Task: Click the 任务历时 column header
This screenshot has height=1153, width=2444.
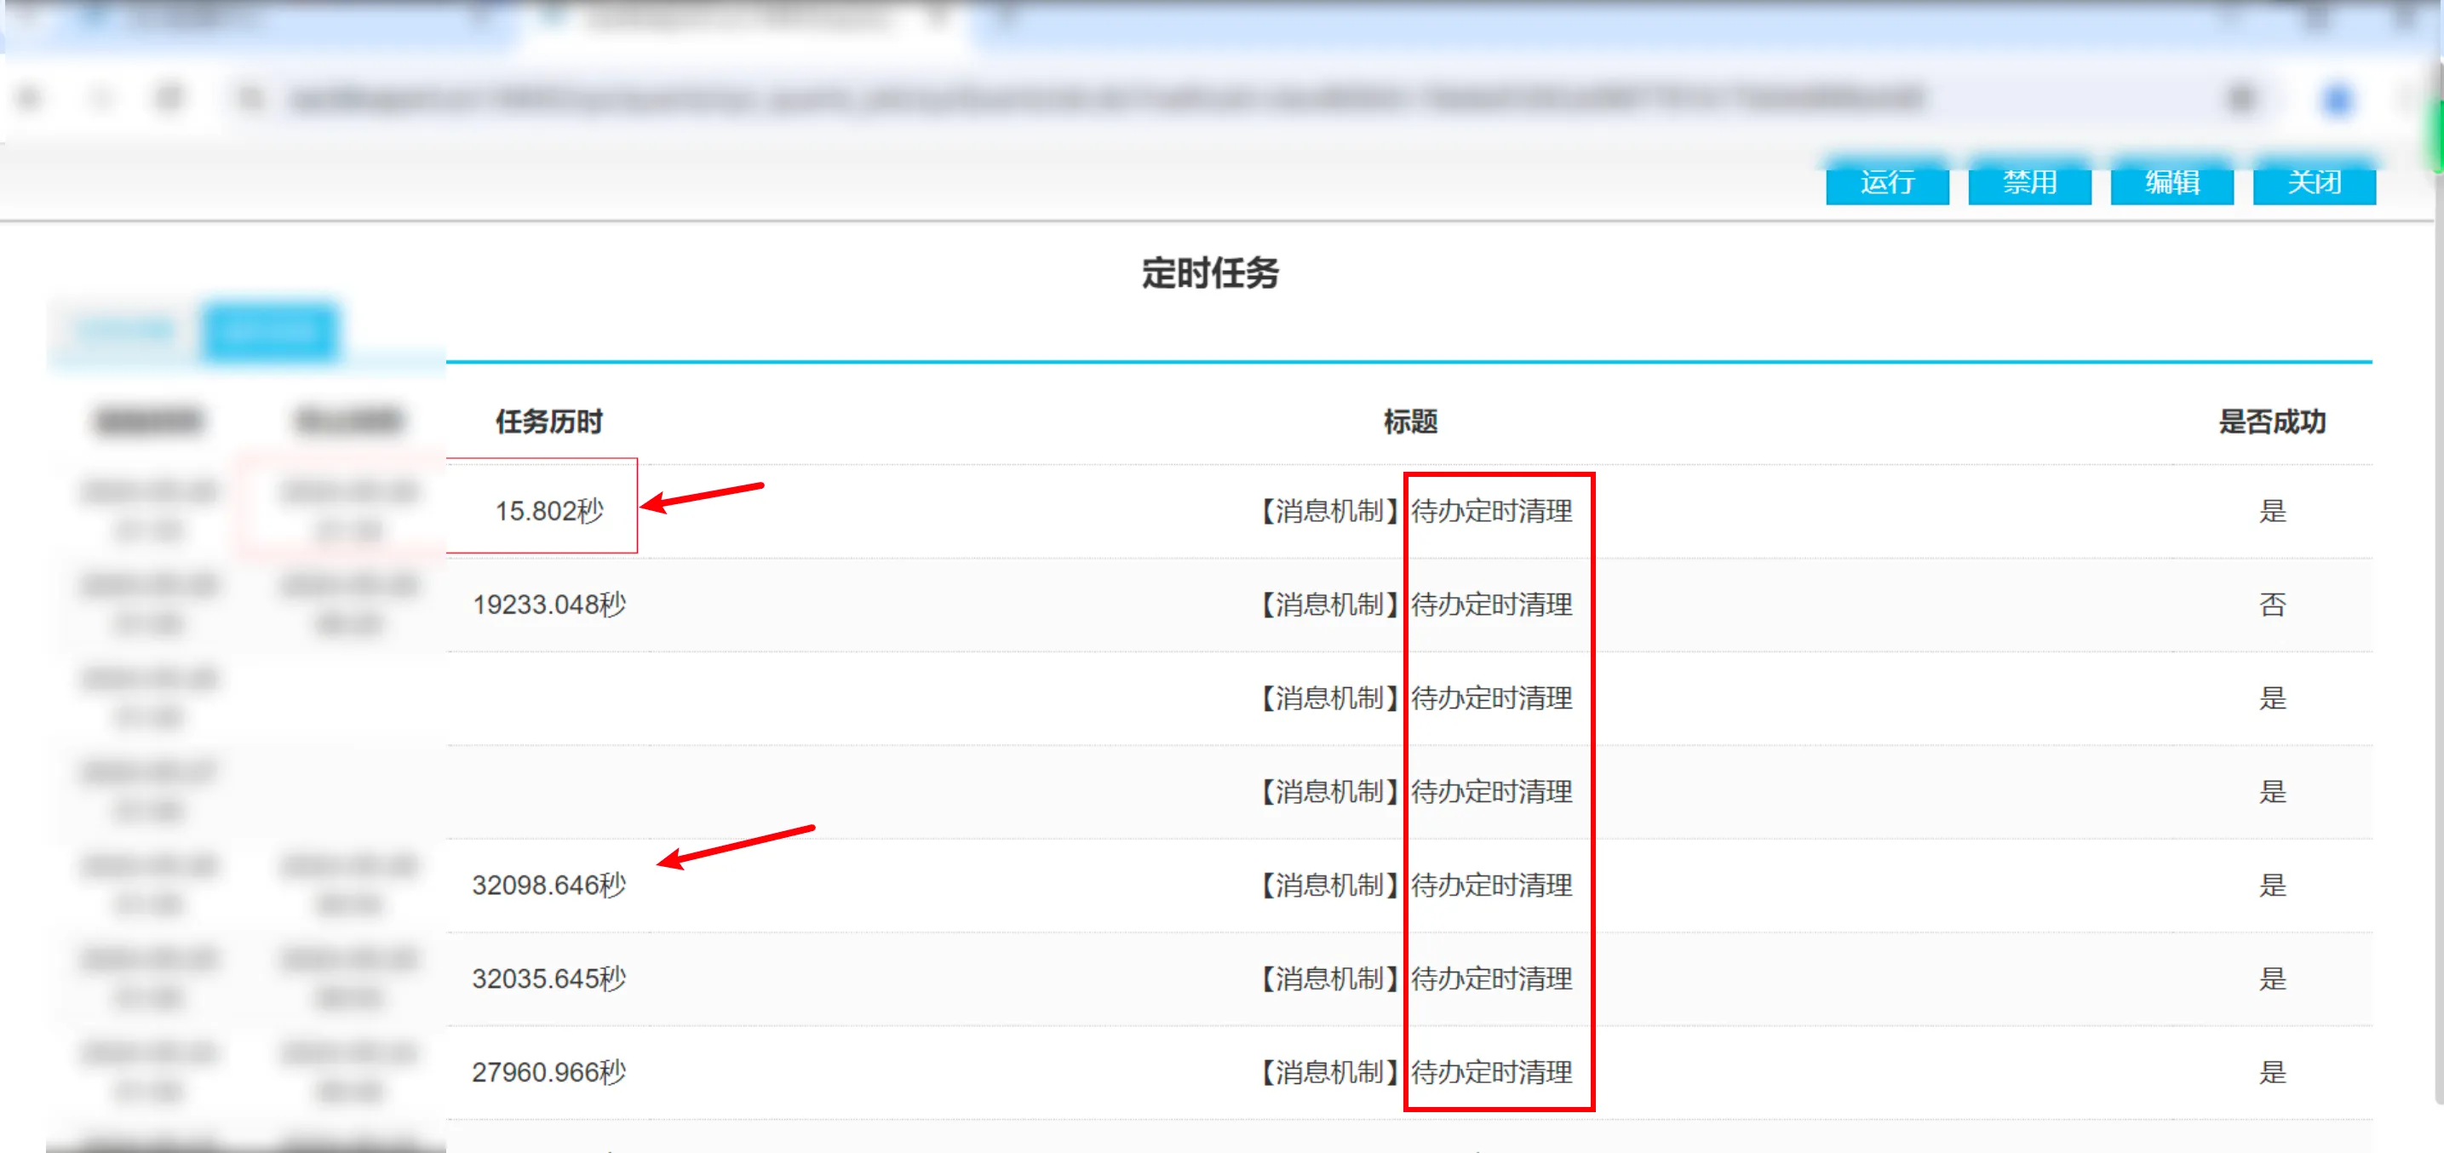Action: pyautogui.click(x=548, y=422)
